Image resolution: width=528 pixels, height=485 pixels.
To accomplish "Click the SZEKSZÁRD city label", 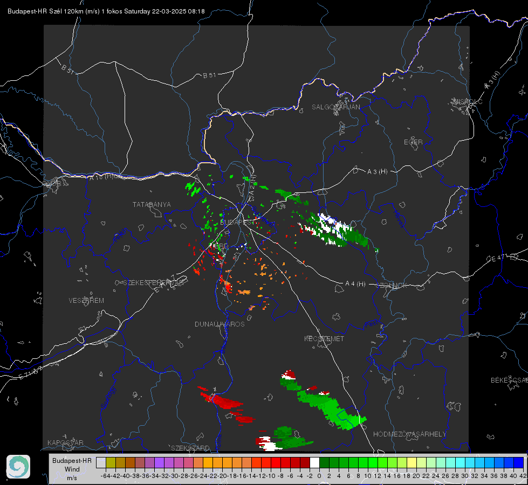I will (190, 448).
